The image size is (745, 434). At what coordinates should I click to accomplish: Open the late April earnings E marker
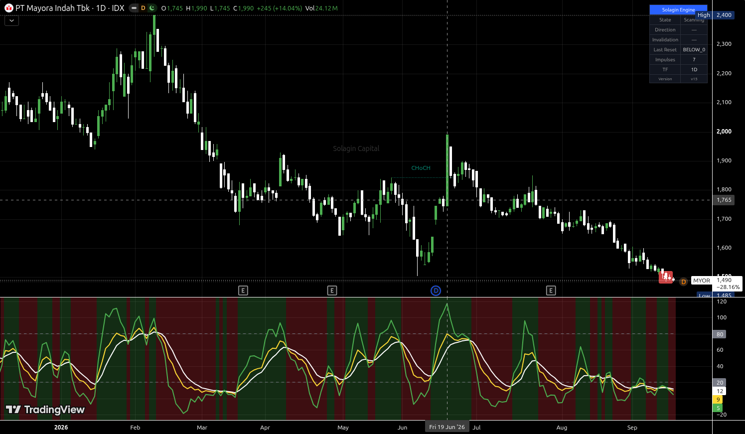pos(332,290)
